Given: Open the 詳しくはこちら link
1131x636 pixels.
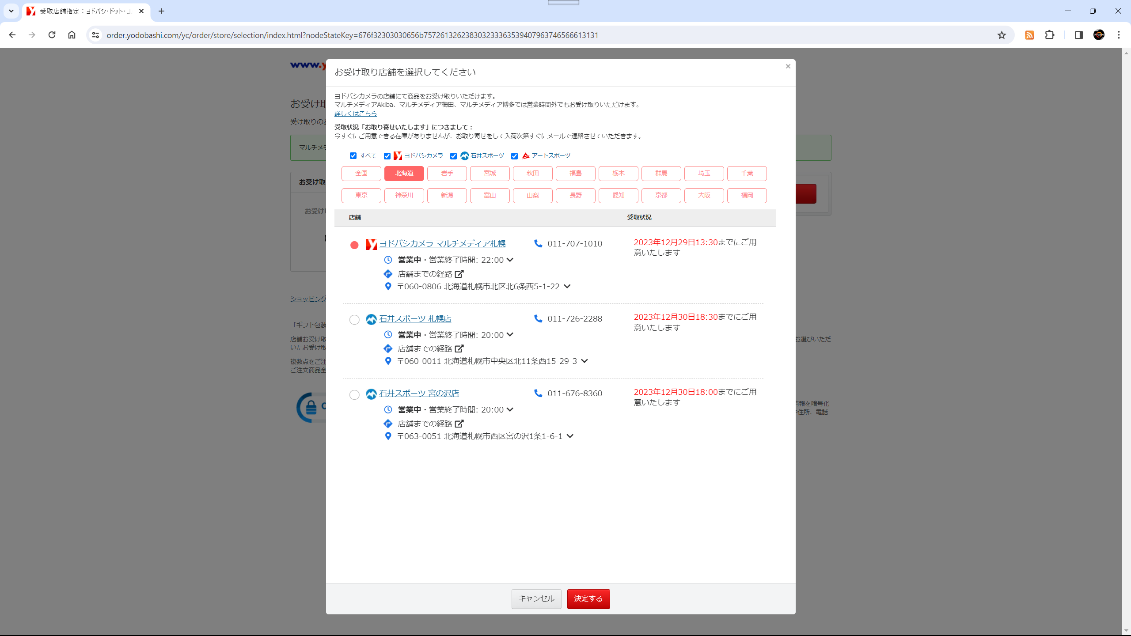Looking at the screenshot, I should point(356,114).
